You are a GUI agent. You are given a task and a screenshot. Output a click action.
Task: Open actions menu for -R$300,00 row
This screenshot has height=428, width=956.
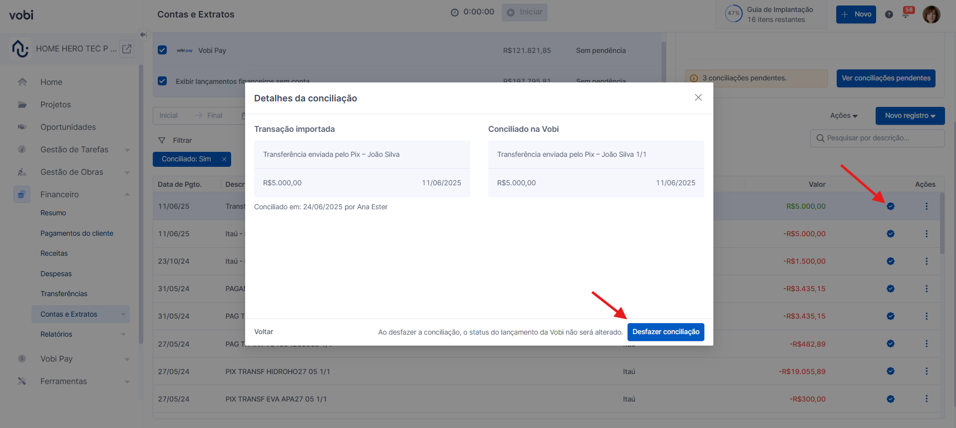927,399
